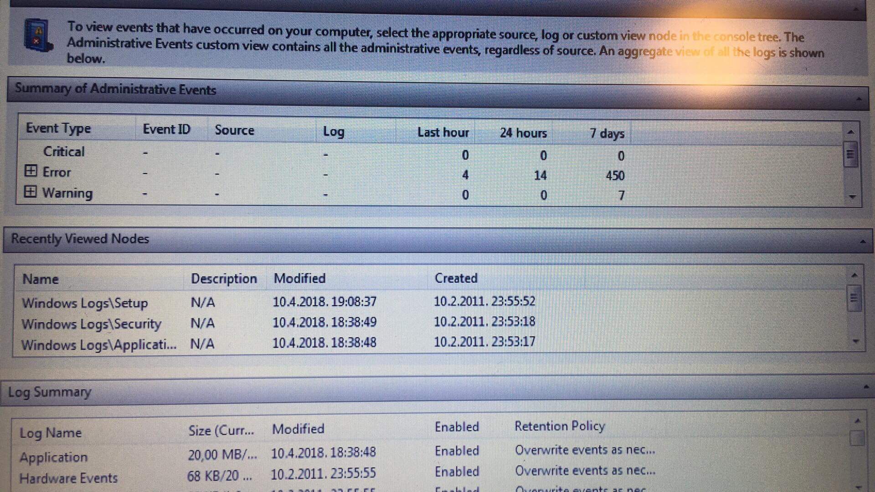Click the Event Viewer book icon
875x492 pixels.
[x=38, y=36]
